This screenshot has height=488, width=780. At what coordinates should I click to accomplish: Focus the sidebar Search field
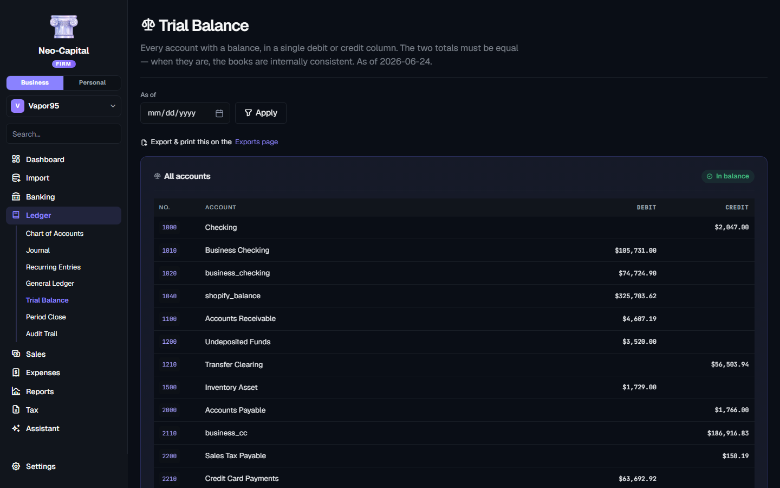[63, 134]
